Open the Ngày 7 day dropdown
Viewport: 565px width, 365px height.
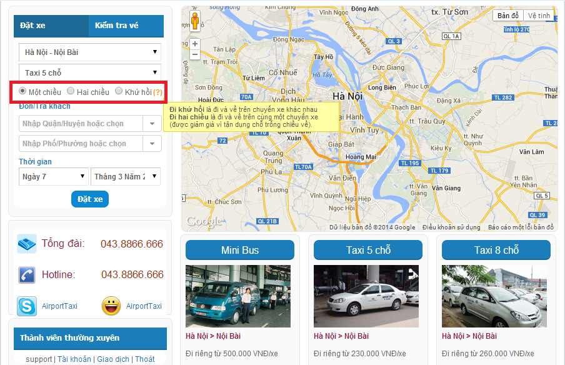coord(53,177)
